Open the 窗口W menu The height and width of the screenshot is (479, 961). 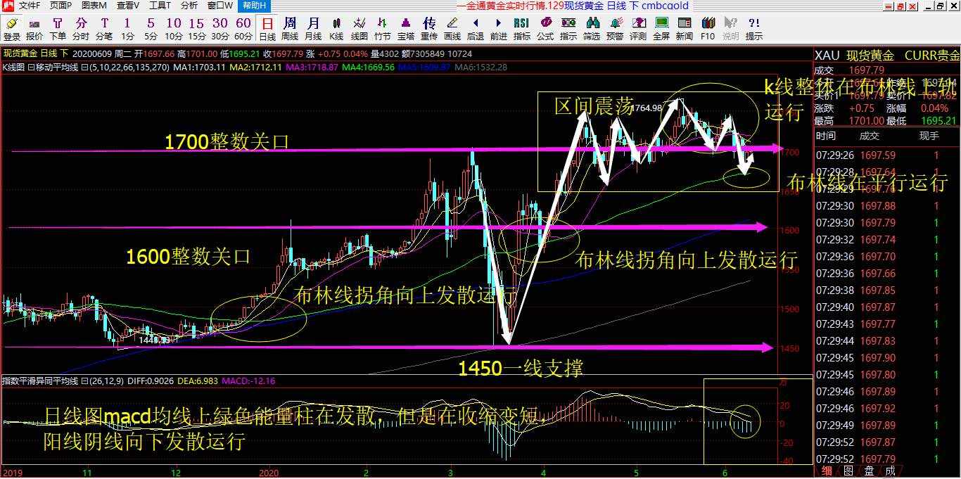coord(220,6)
